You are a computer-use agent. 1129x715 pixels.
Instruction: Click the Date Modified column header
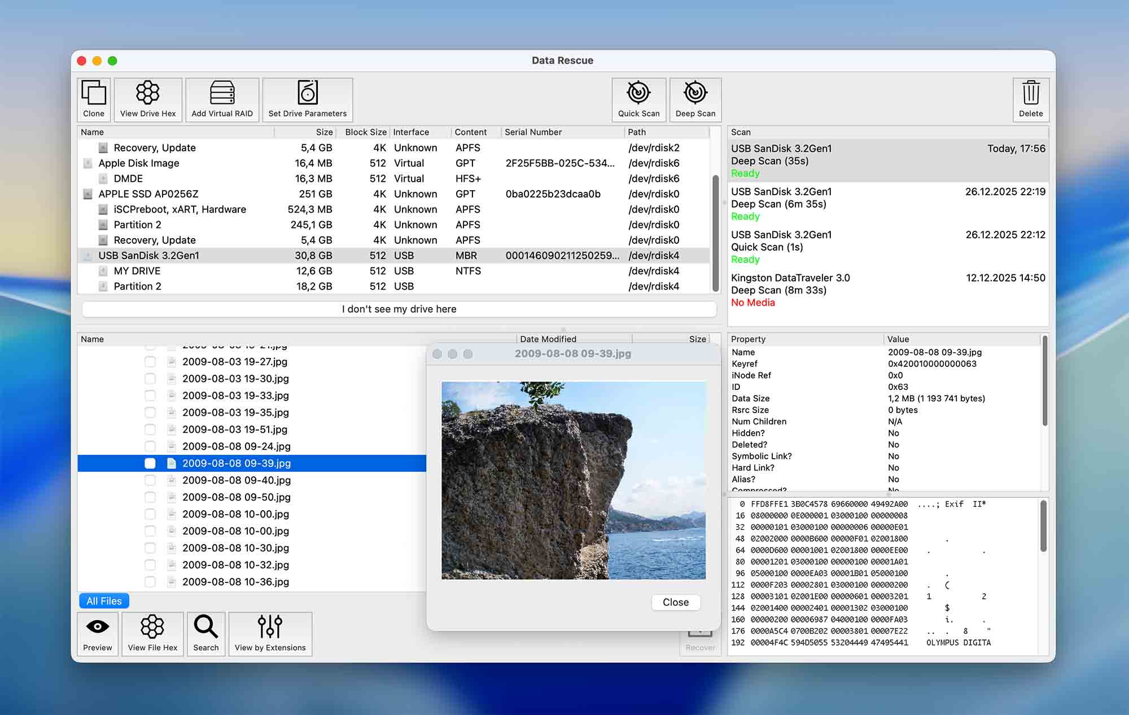click(574, 339)
